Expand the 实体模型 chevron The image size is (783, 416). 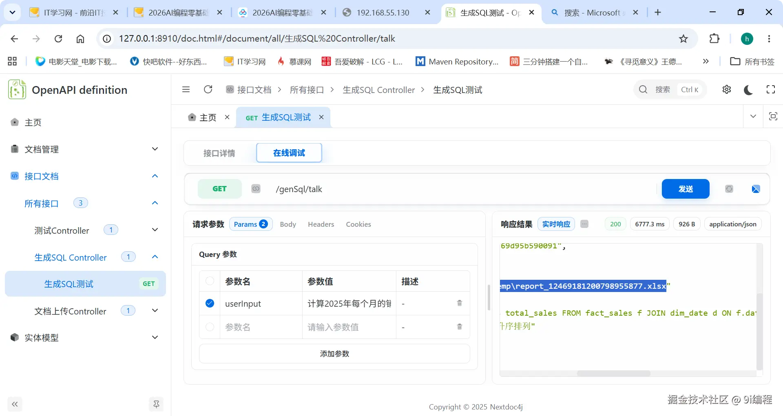155,337
